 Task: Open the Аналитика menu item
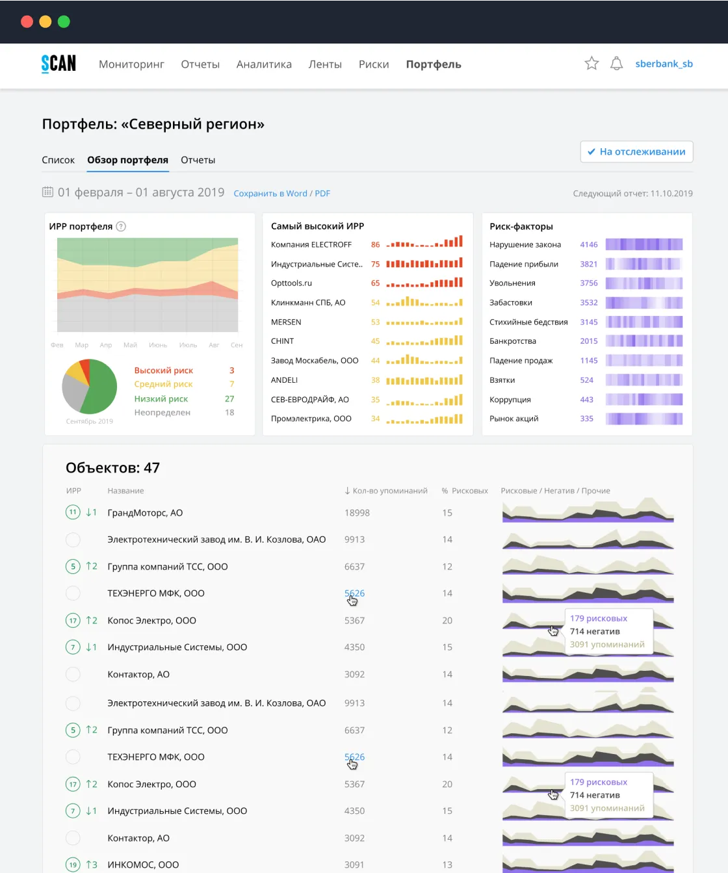coord(264,64)
